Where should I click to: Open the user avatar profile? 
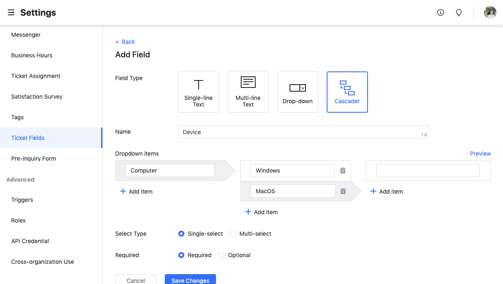[x=490, y=12]
